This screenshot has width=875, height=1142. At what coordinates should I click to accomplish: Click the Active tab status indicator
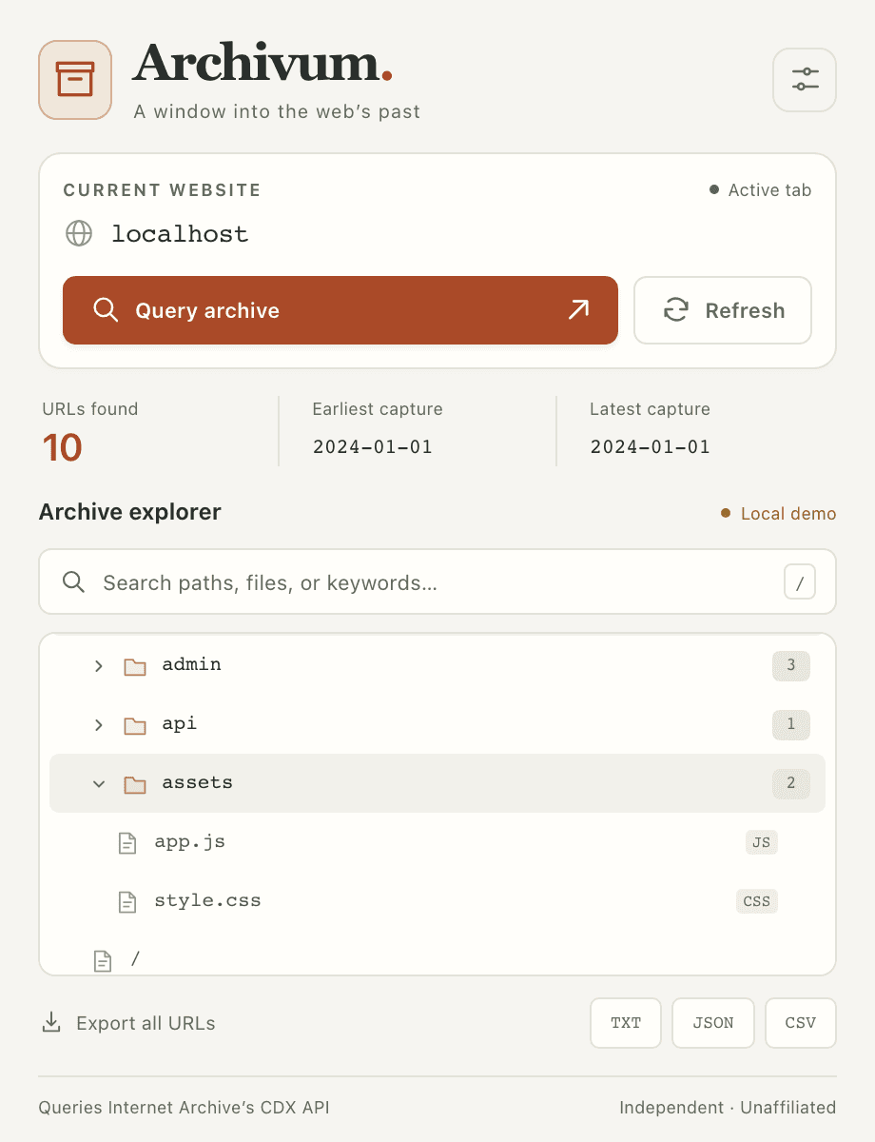[761, 190]
